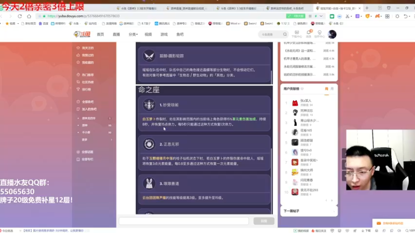Click the browser home button
Screen dimensions: 415x233
[x=29, y=16]
